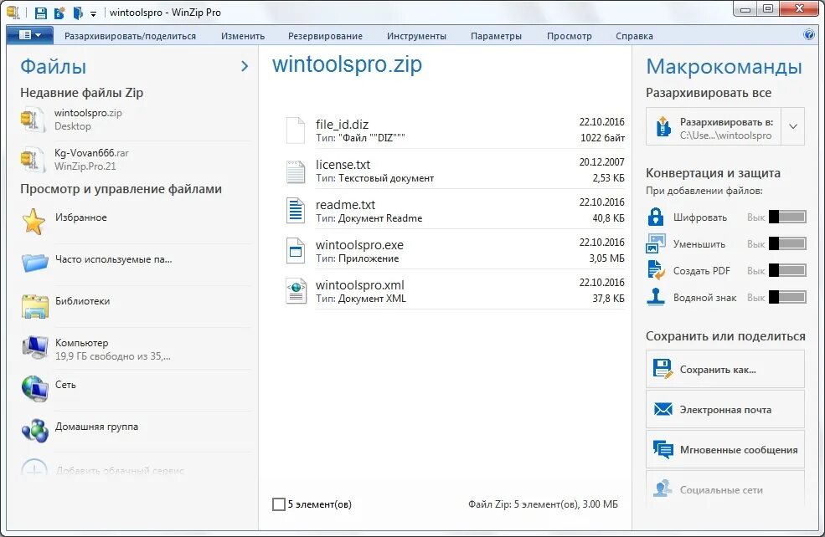Click the 3,05 МБ size of wintoolspro.exe

point(606,258)
